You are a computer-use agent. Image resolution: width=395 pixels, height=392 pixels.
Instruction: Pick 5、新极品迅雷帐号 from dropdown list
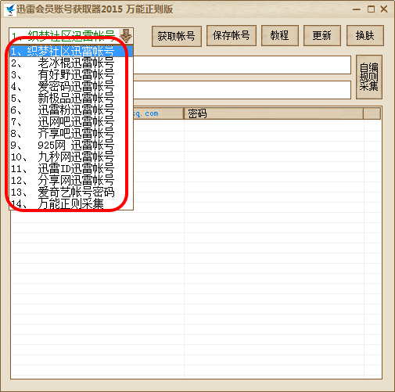(71, 98)
